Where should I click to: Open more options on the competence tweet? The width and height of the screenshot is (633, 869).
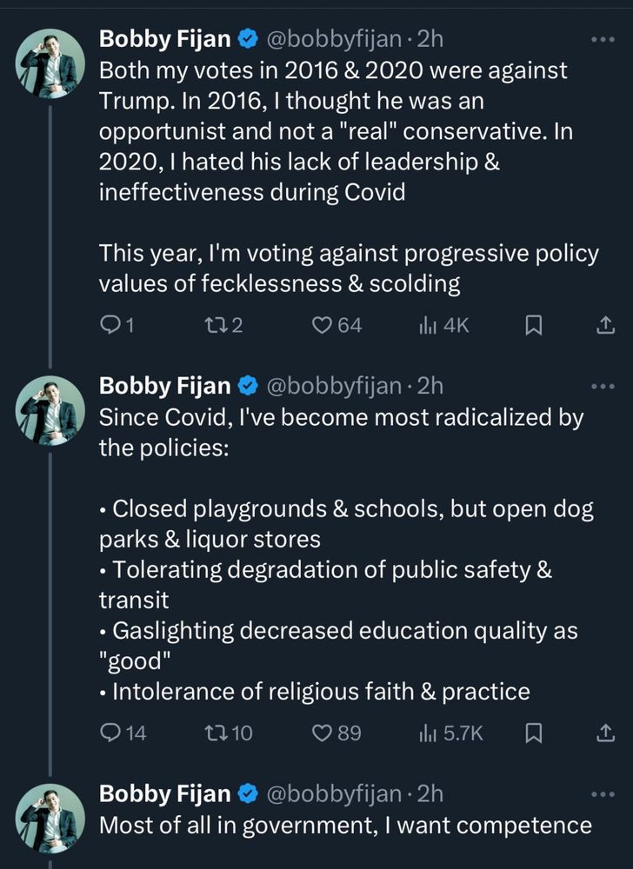coord(603,794)
